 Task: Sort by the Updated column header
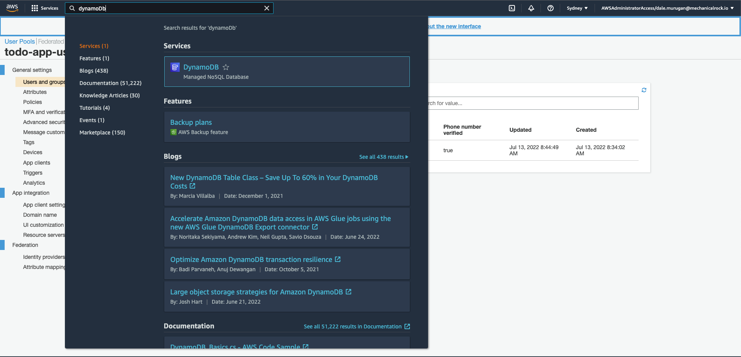520,130
